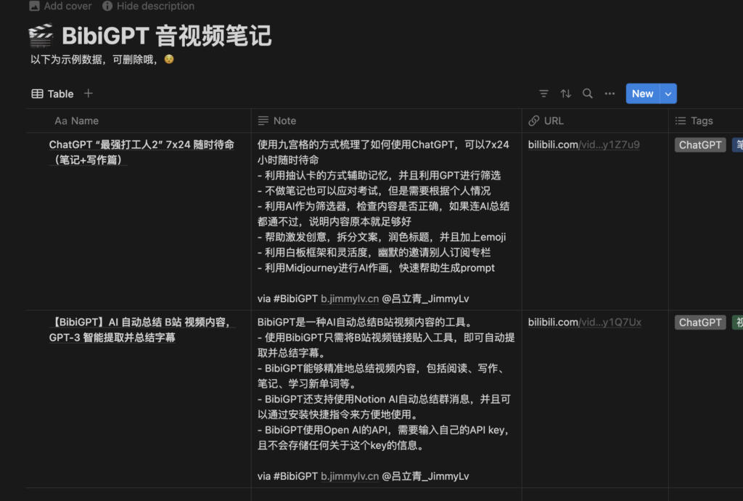Click the filter icon in the table toolbar
The width and height of the screenshot is (743, 501).
click(543, 94)
